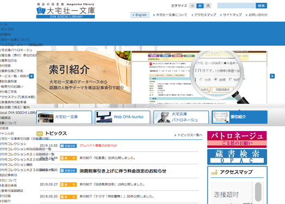The image size is (285, 204).
Task: Open the 蔵書検索 OPAC banner
Action: 237,157
